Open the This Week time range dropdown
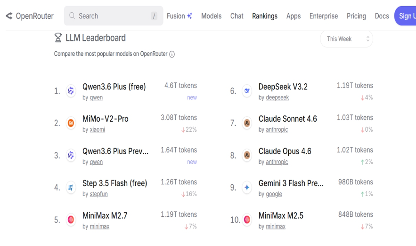 coord(346,39)
